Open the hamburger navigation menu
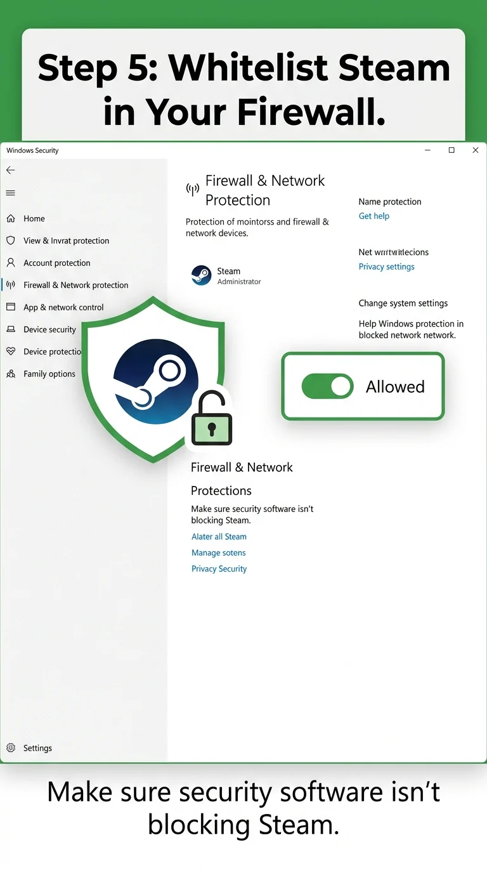Screen dimensions: 487x873 coord(10,193)
